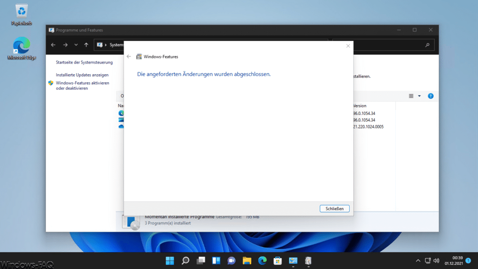Open taskbar Search
The width and height of the screenshot is (478, 269).
(x=185, y=261)
